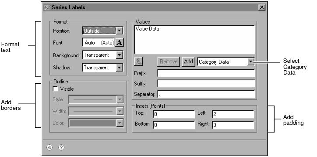Select Value Data in the Values list
This screenshot has height=157, width=317.
148,29
